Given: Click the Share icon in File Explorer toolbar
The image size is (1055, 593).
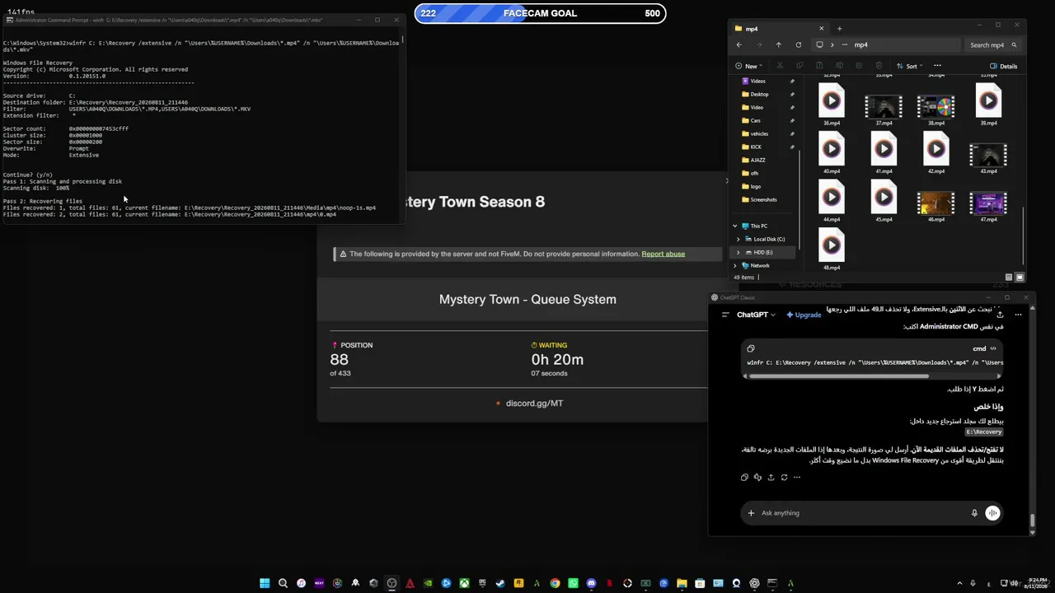Looking at the screenshot, I should click(859, 66).
